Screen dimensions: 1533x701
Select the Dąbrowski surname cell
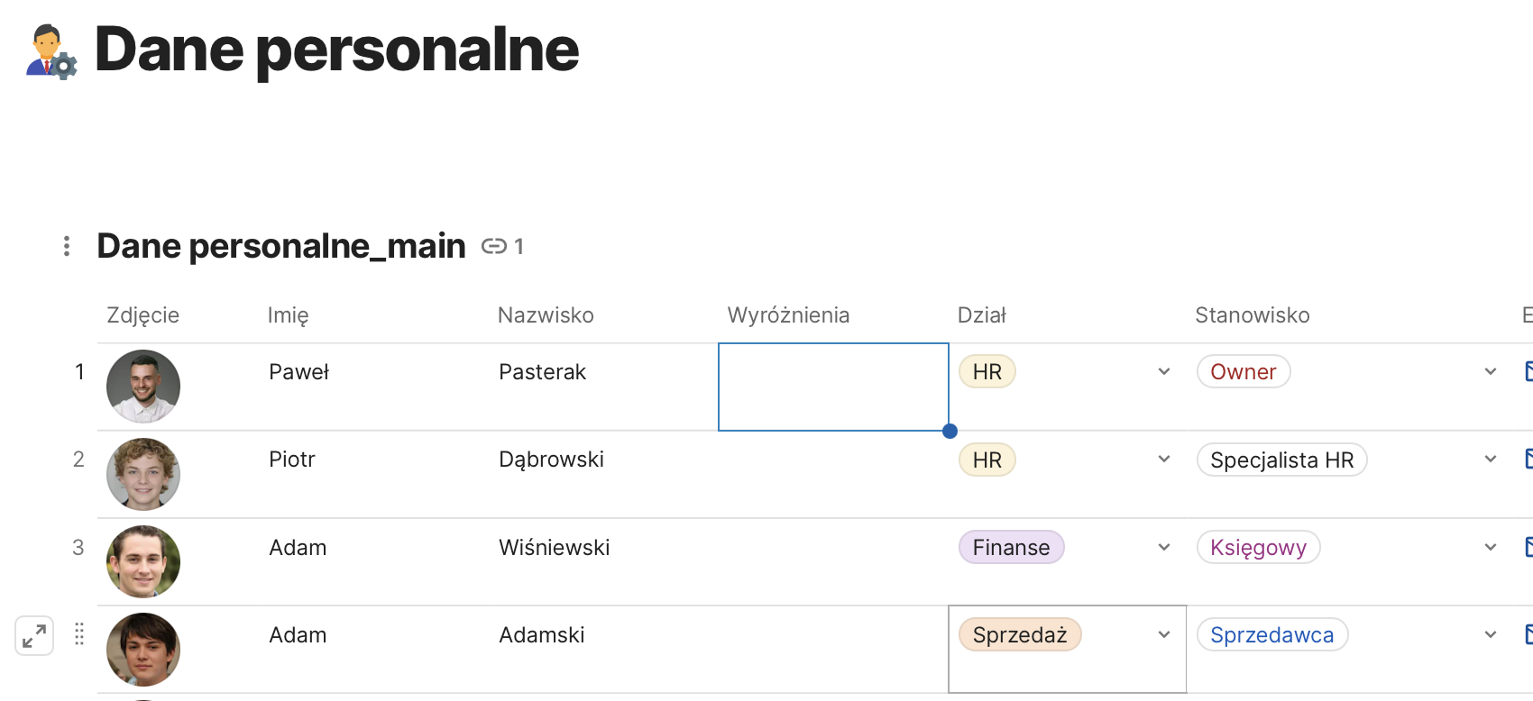(551, 460)
